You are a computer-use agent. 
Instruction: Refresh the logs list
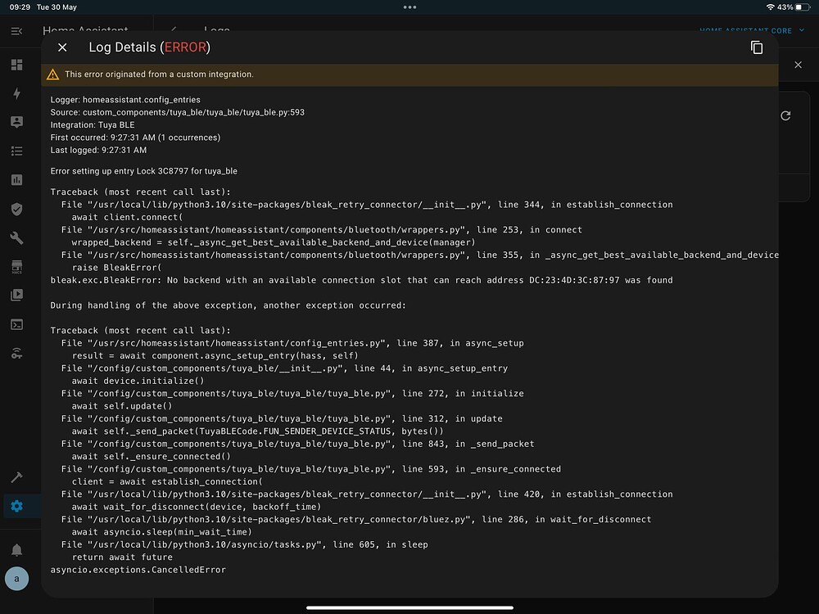[785, 115]
